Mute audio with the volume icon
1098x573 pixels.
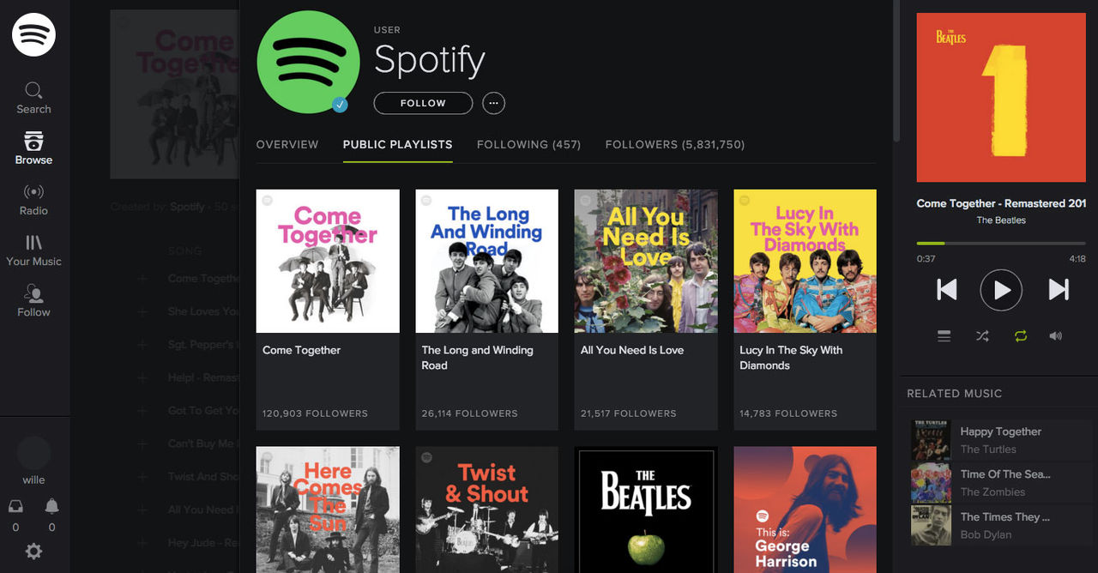coord(1056,335)
